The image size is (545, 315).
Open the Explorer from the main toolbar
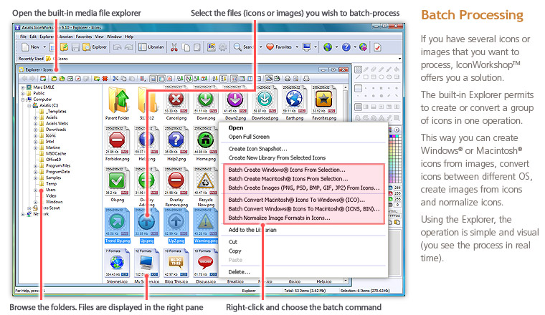tap(95, 47)
